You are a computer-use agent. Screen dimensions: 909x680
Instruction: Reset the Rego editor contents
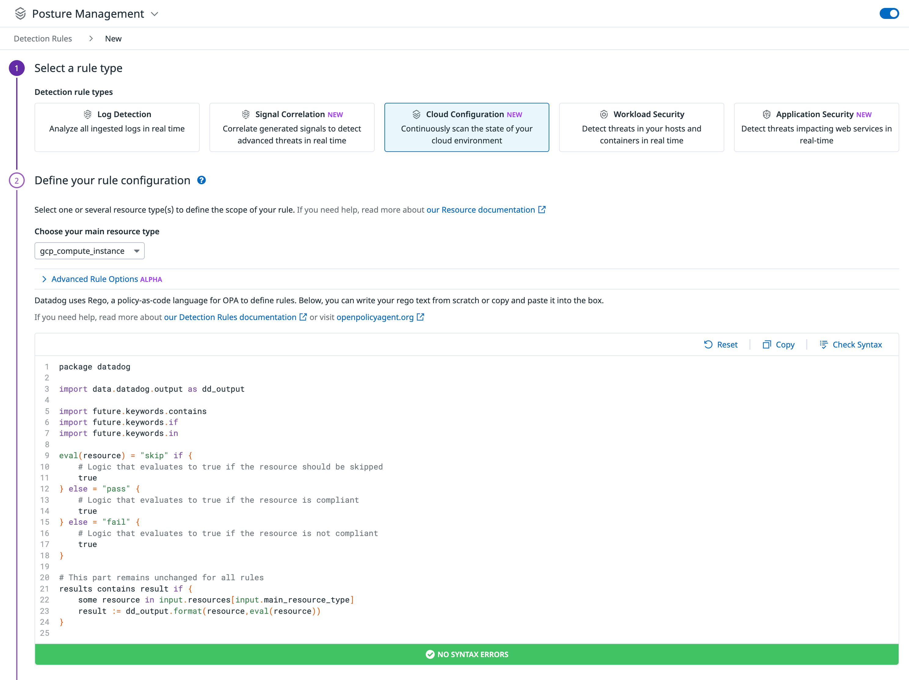click(721, 344)
